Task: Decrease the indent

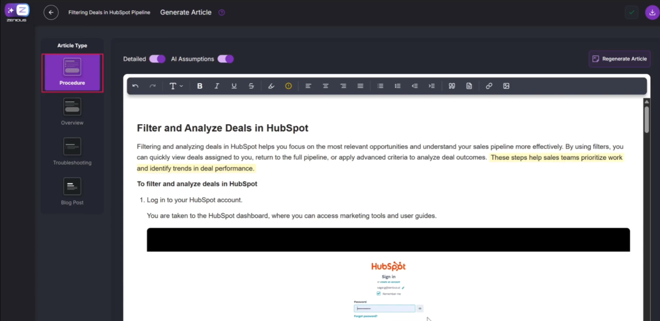Action: 415,86
